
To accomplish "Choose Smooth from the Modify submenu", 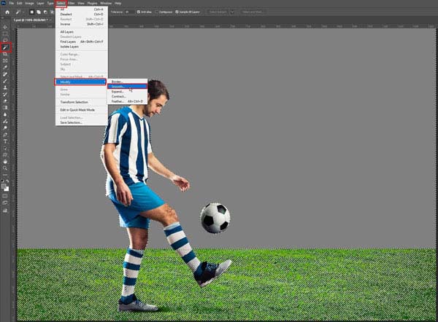I will pyautogui.click(x=127, y=87).
